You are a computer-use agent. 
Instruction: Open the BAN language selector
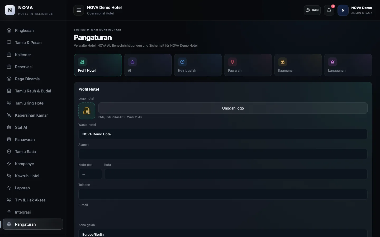312,10
